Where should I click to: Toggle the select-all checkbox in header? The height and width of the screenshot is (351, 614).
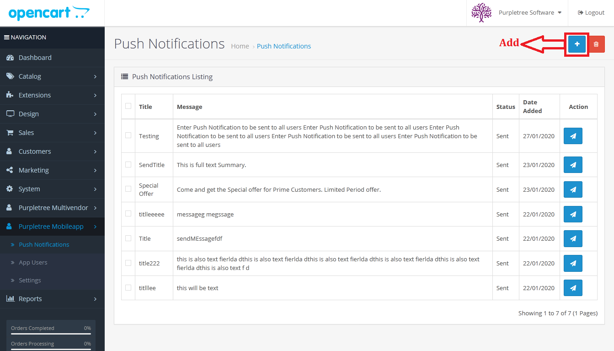click(128, 106)
